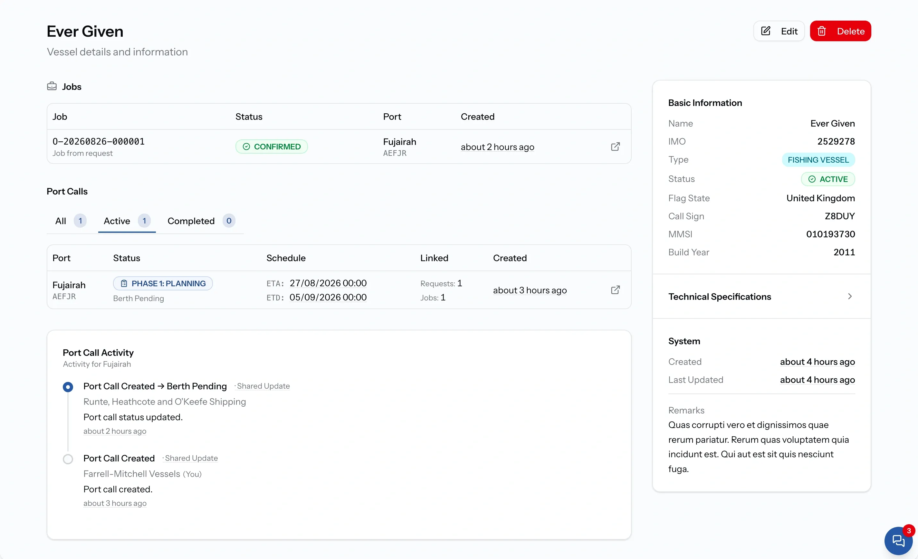
Task: Click the 'about 3 hours ago' port call created time
Action: point(530,290)
